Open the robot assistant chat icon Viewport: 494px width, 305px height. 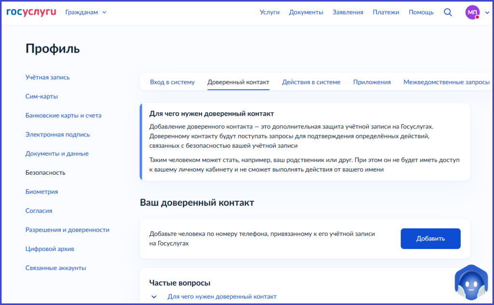[x=471, y=283]
